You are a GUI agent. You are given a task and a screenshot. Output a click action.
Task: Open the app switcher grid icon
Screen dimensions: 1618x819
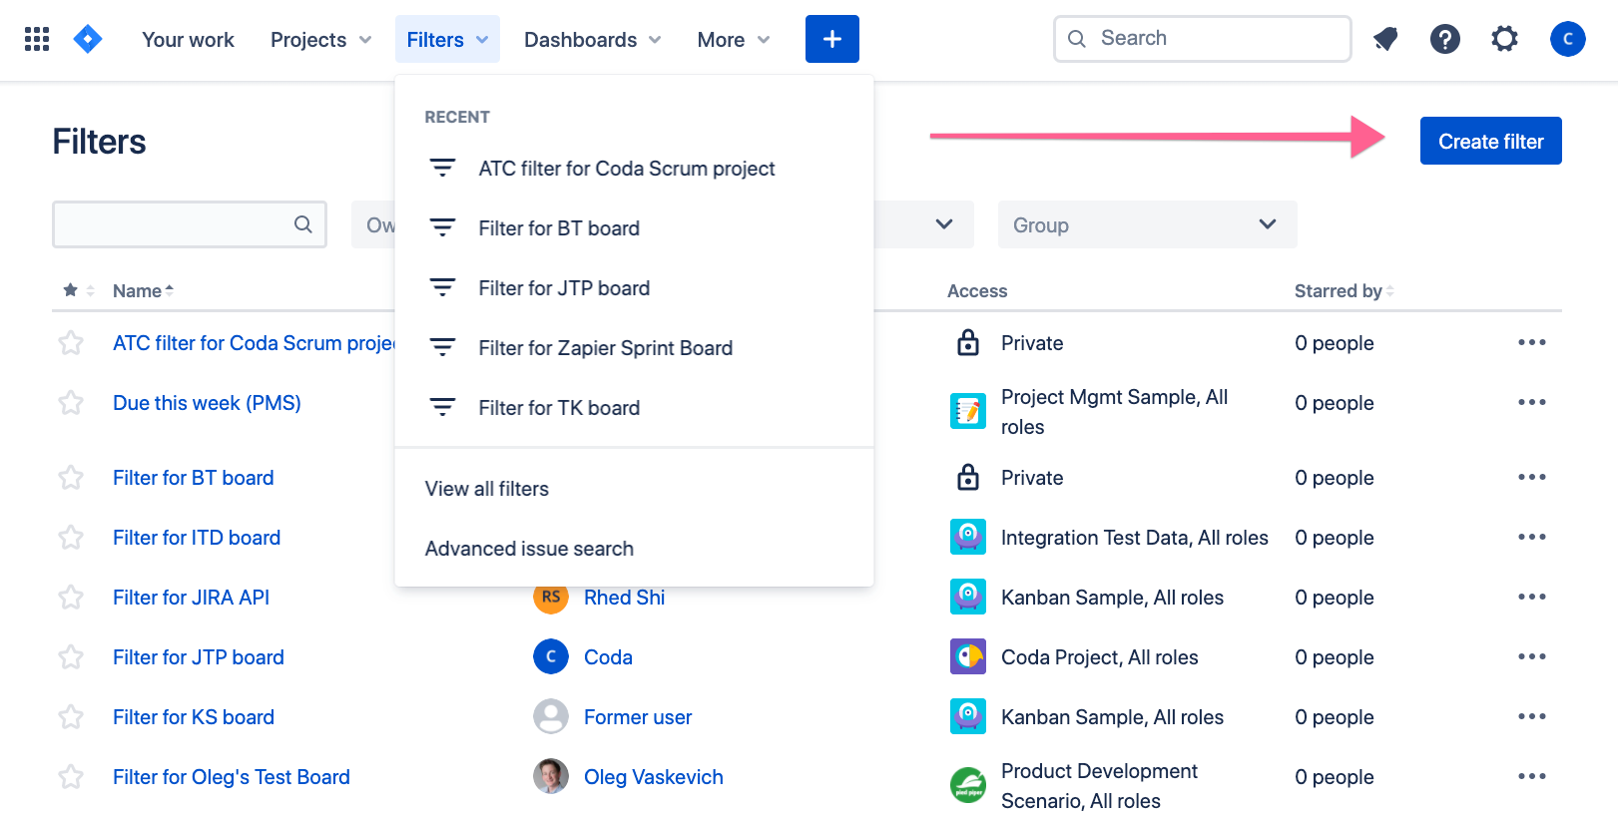click(x=37, y=39)
